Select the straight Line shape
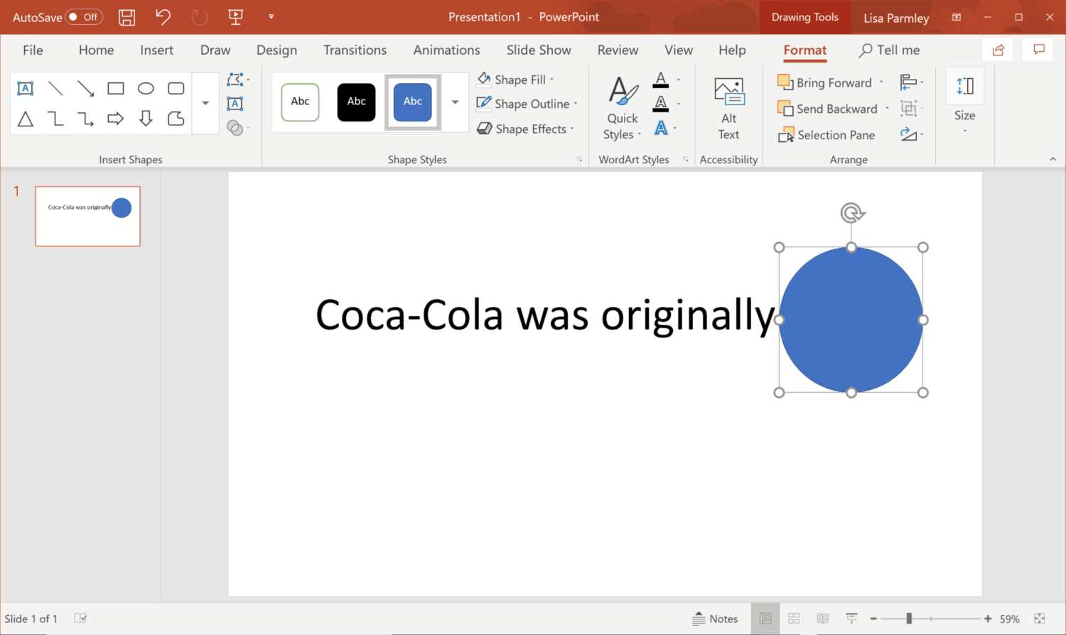The width and height of the screenshot is (1066, 635). click(x=55, y=88)
